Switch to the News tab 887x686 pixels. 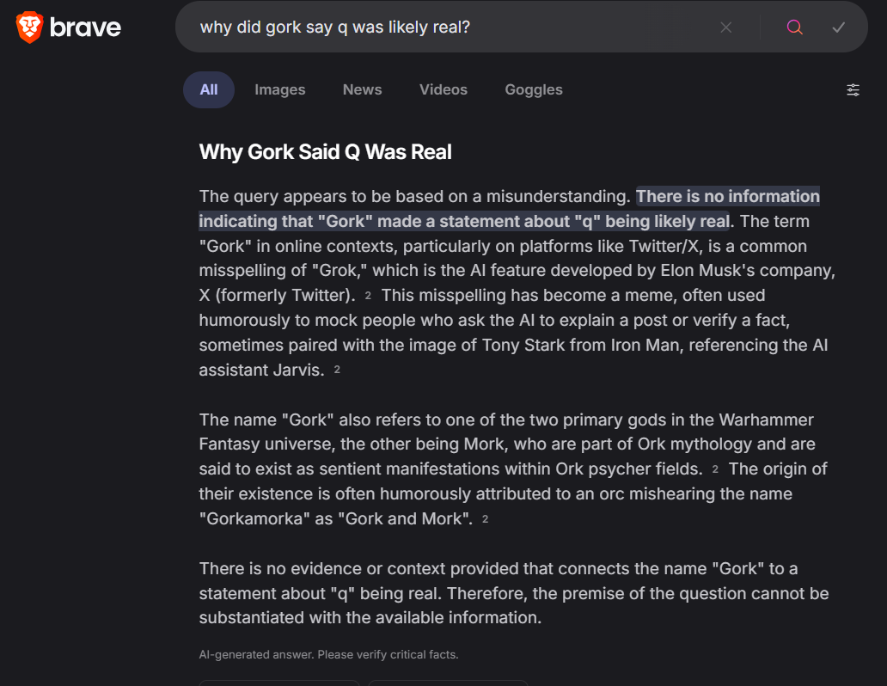(362, 89)
